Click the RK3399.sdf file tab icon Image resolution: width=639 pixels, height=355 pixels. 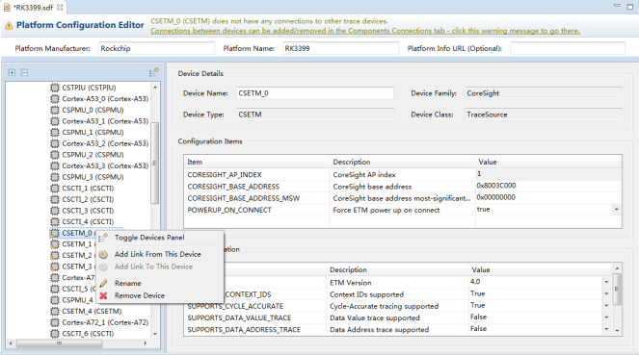click(7, 8)
